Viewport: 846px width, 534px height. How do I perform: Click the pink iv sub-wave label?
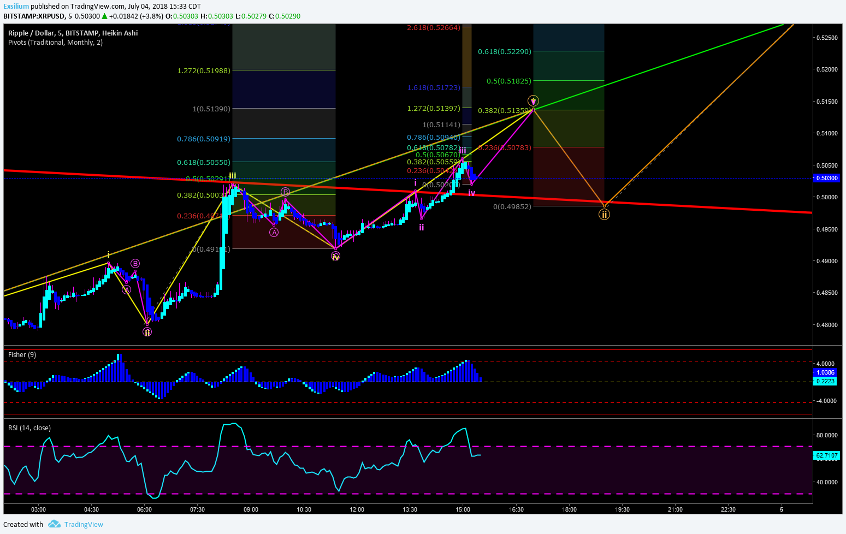point(472,193)
